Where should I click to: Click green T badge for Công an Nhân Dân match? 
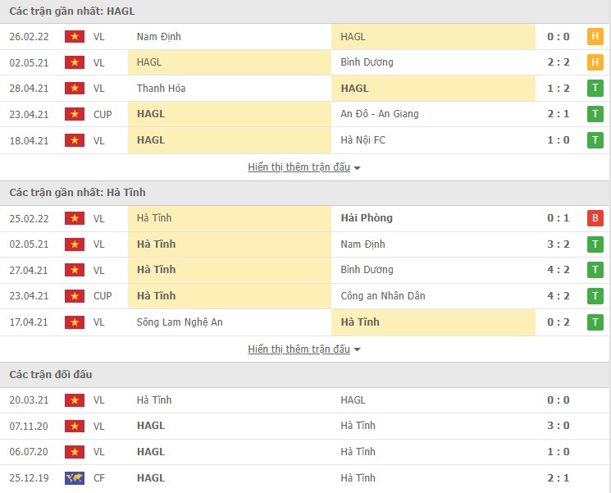point(595,296)
